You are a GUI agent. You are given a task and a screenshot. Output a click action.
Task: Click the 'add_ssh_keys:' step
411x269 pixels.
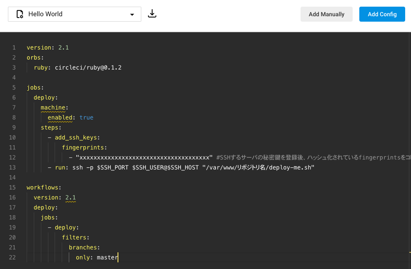tap(78, 137)
